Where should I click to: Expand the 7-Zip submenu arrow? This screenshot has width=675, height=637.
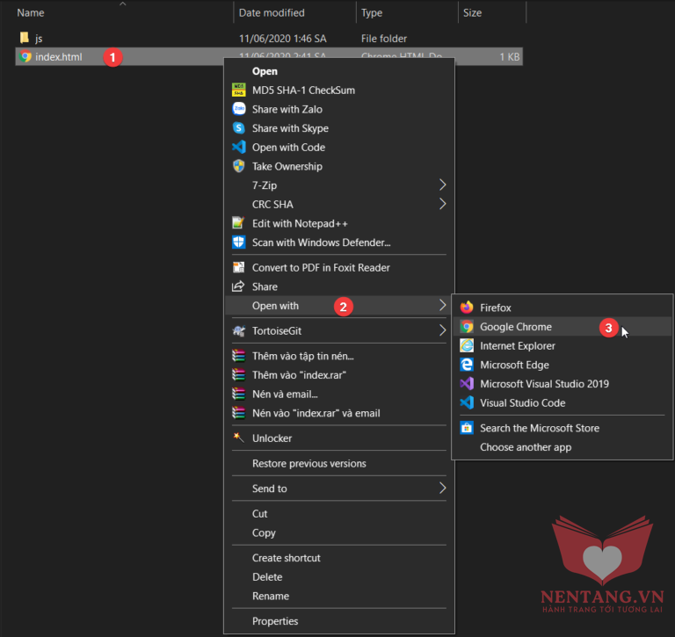click(x=442, y=185)
